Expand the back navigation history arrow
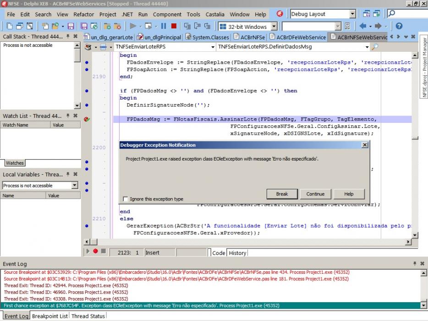Image resolution: width=428 pixels, height=321 pixels. click(x=370, y=27)
